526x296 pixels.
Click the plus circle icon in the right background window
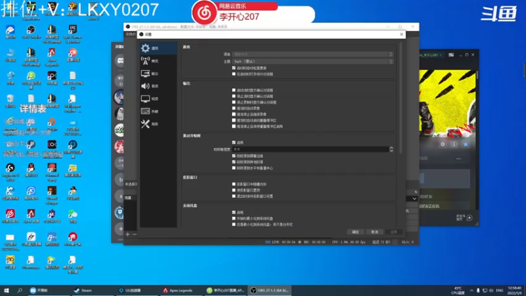click(x=469, y=218)
